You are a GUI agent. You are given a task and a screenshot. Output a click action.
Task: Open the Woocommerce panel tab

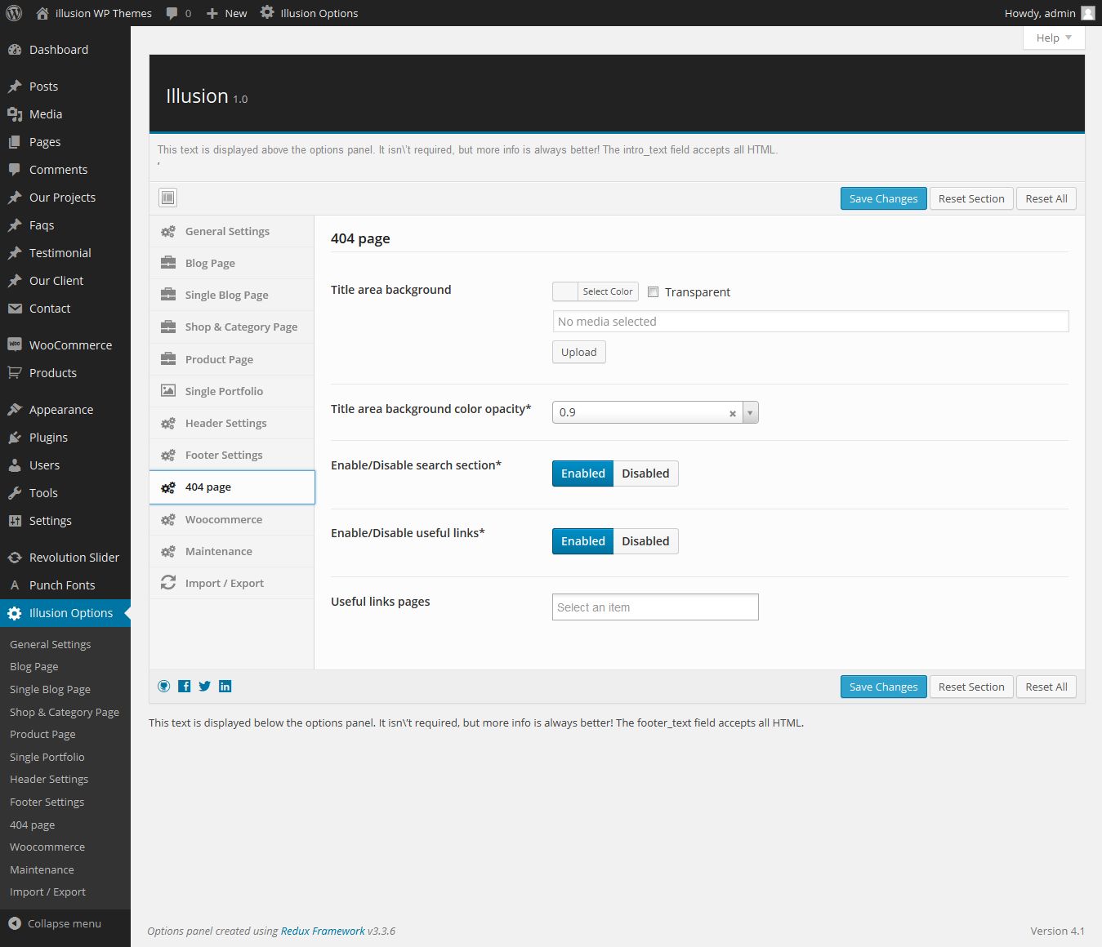pyautogui.click(x=232, y=519)
